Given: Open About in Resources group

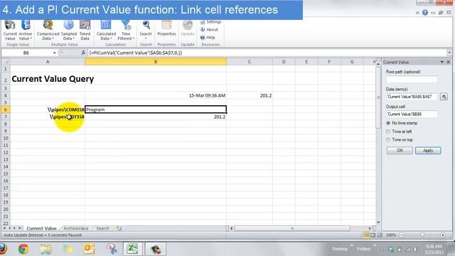Looking at the screenshot, I should (x=209, y=30).
